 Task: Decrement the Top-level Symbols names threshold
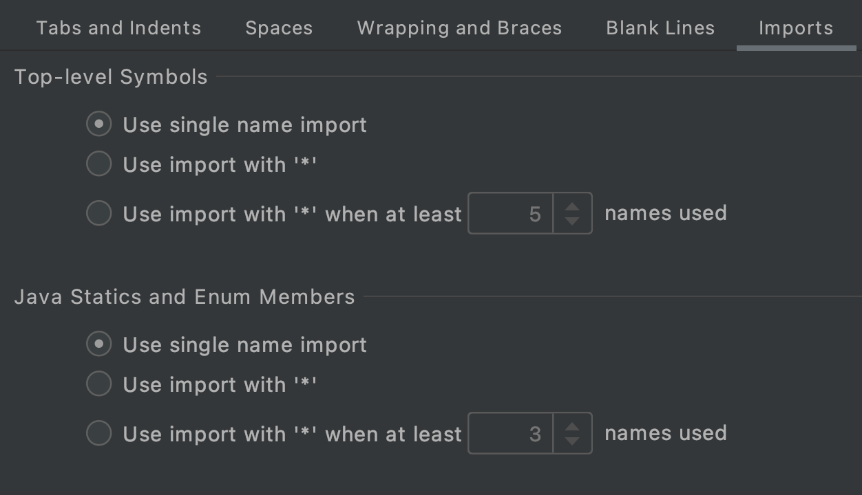[x=572, y=221]
